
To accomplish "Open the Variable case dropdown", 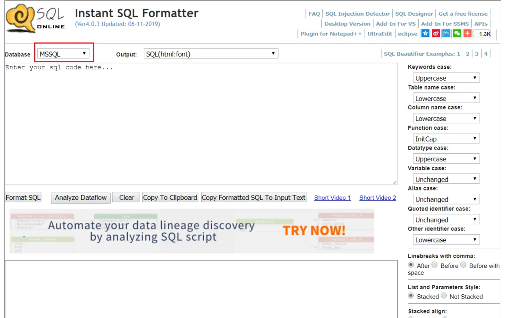I will [446, 179].
